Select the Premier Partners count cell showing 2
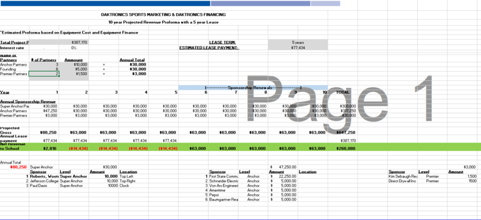The height and width of the screenshot is (220, 481). click(44, 74)
